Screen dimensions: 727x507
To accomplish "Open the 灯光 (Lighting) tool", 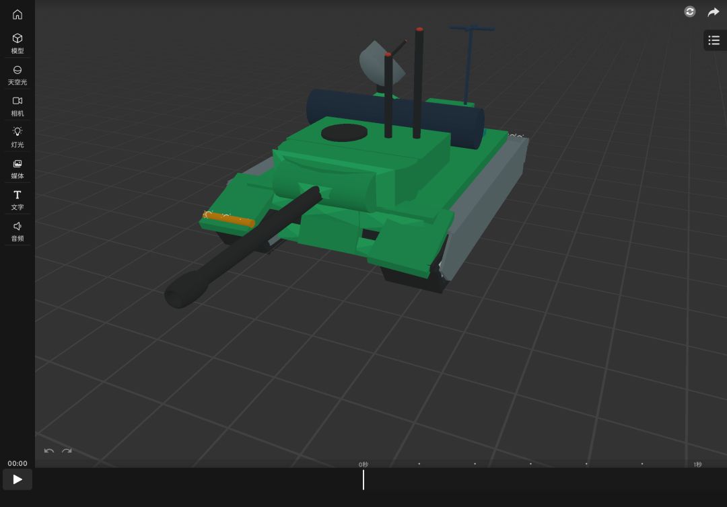I will coord(17,138).
